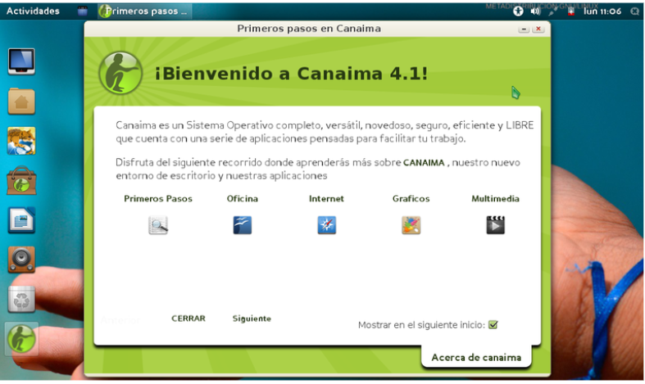Open the accessibility menu in the top panel
645x384 pixels.
pos(518,11)
